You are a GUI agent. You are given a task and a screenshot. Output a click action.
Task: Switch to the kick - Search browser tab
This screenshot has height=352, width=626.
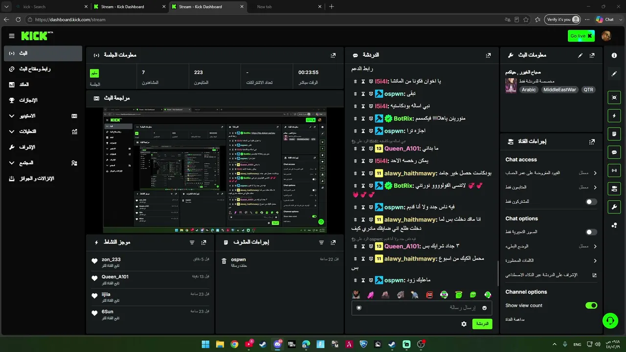[51, 7]
